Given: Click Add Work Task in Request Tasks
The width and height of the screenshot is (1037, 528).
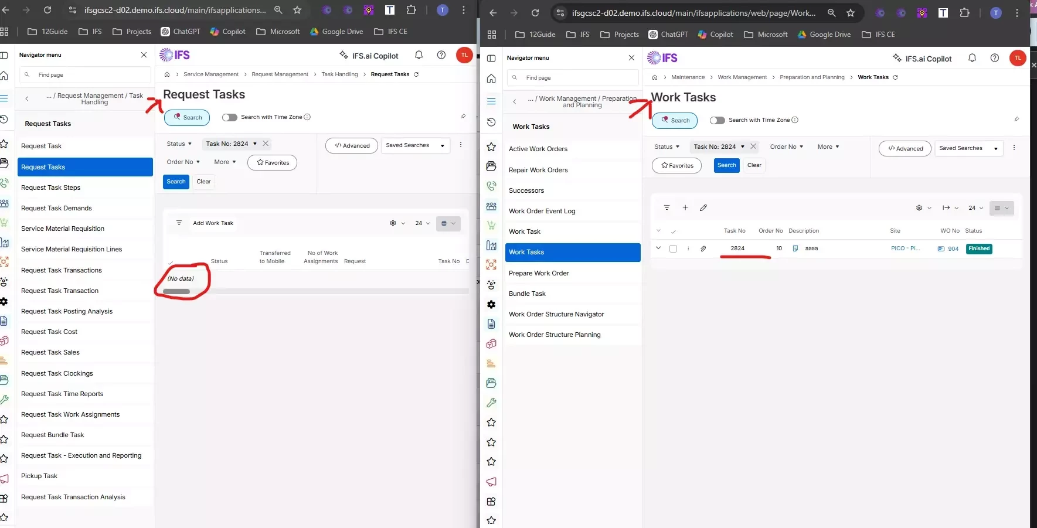Looking at the screenshot, I should (213, 223).
